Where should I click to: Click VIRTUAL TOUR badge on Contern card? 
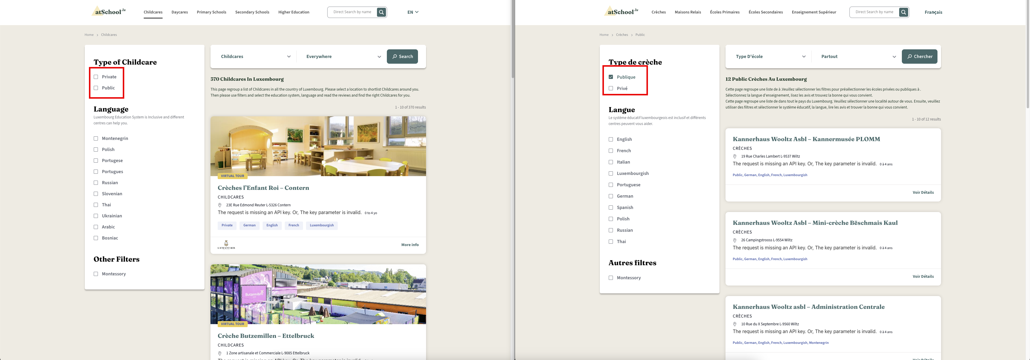click(232, 176)
